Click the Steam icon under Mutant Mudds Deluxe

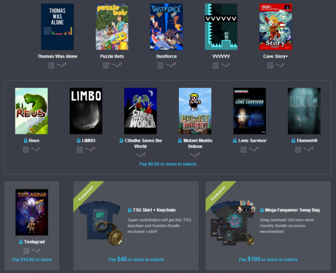(195, 154)
